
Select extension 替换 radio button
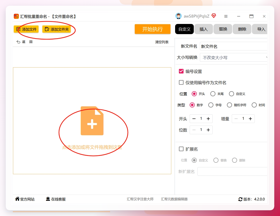(x=216, y=160)
